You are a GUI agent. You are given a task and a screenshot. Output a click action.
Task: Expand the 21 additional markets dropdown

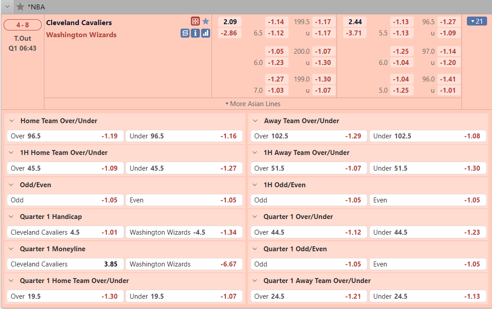(x=477, y=21)
